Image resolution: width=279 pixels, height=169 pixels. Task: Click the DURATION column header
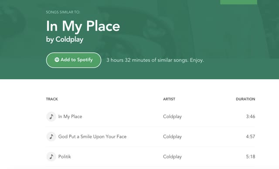(x=245, y=99)
